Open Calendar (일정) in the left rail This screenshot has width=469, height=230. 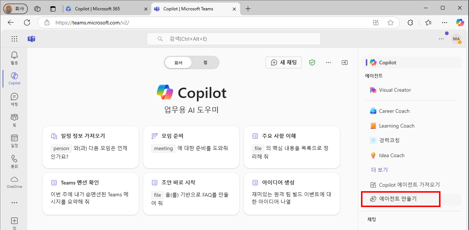click(x=14, y=141)
